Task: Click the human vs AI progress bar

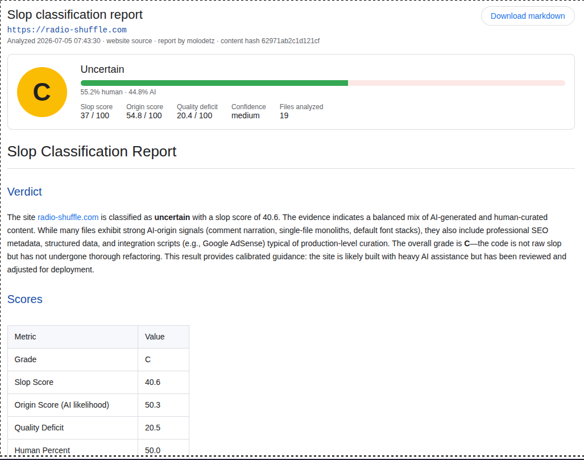Action: click(x=322, y=83)
